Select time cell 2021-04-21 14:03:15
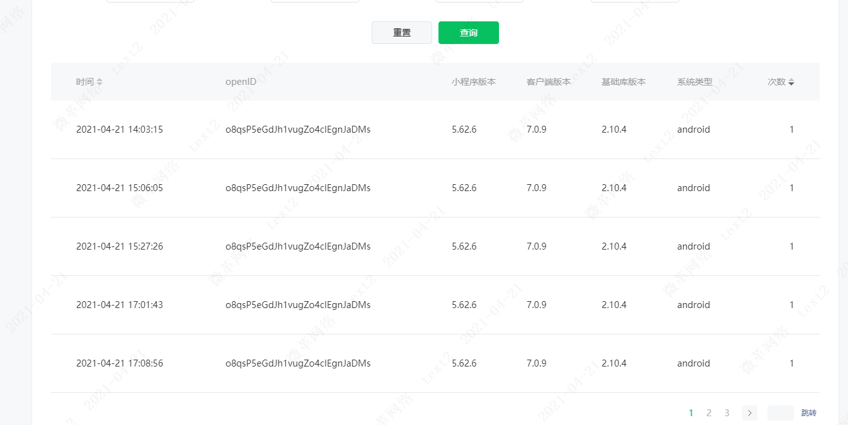The height and width of the screenshot is (425, 848). click(x=120, y=130)
